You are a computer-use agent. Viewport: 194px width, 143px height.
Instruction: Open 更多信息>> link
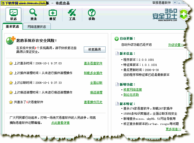tap(173, 129)
